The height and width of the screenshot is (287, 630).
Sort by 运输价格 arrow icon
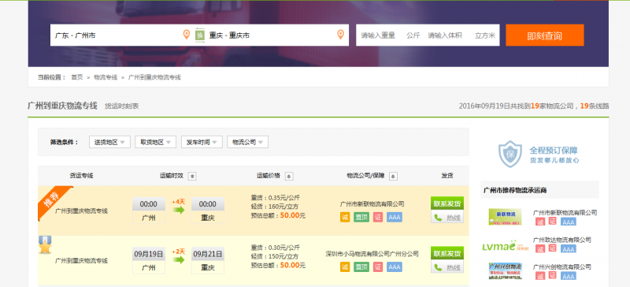coord(289,177)
